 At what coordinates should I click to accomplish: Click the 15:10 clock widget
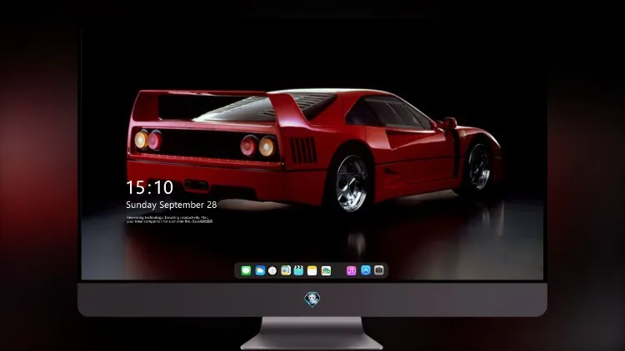149,187
